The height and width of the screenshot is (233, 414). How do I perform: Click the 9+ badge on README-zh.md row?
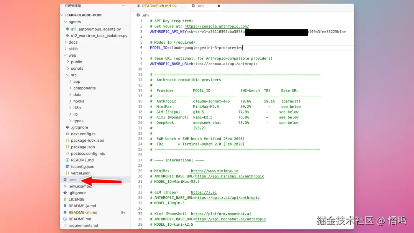coord(123,212)
